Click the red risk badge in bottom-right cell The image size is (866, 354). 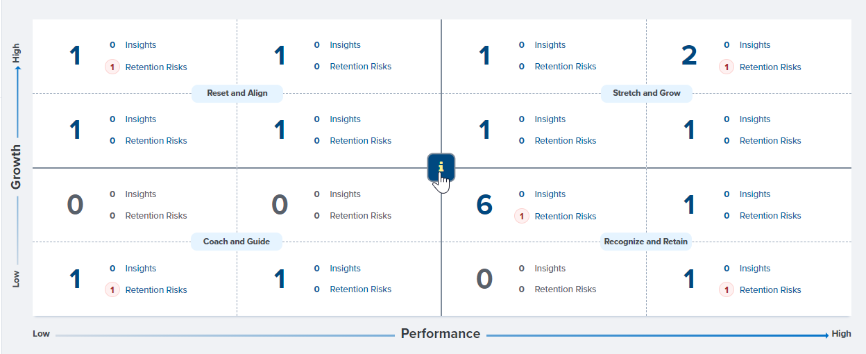727,290
